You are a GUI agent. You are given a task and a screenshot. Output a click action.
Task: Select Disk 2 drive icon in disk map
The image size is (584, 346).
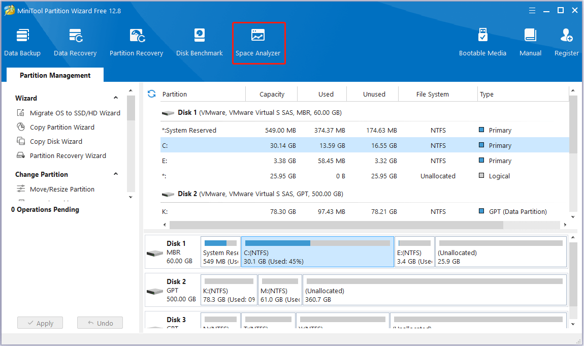pos(155,291)
